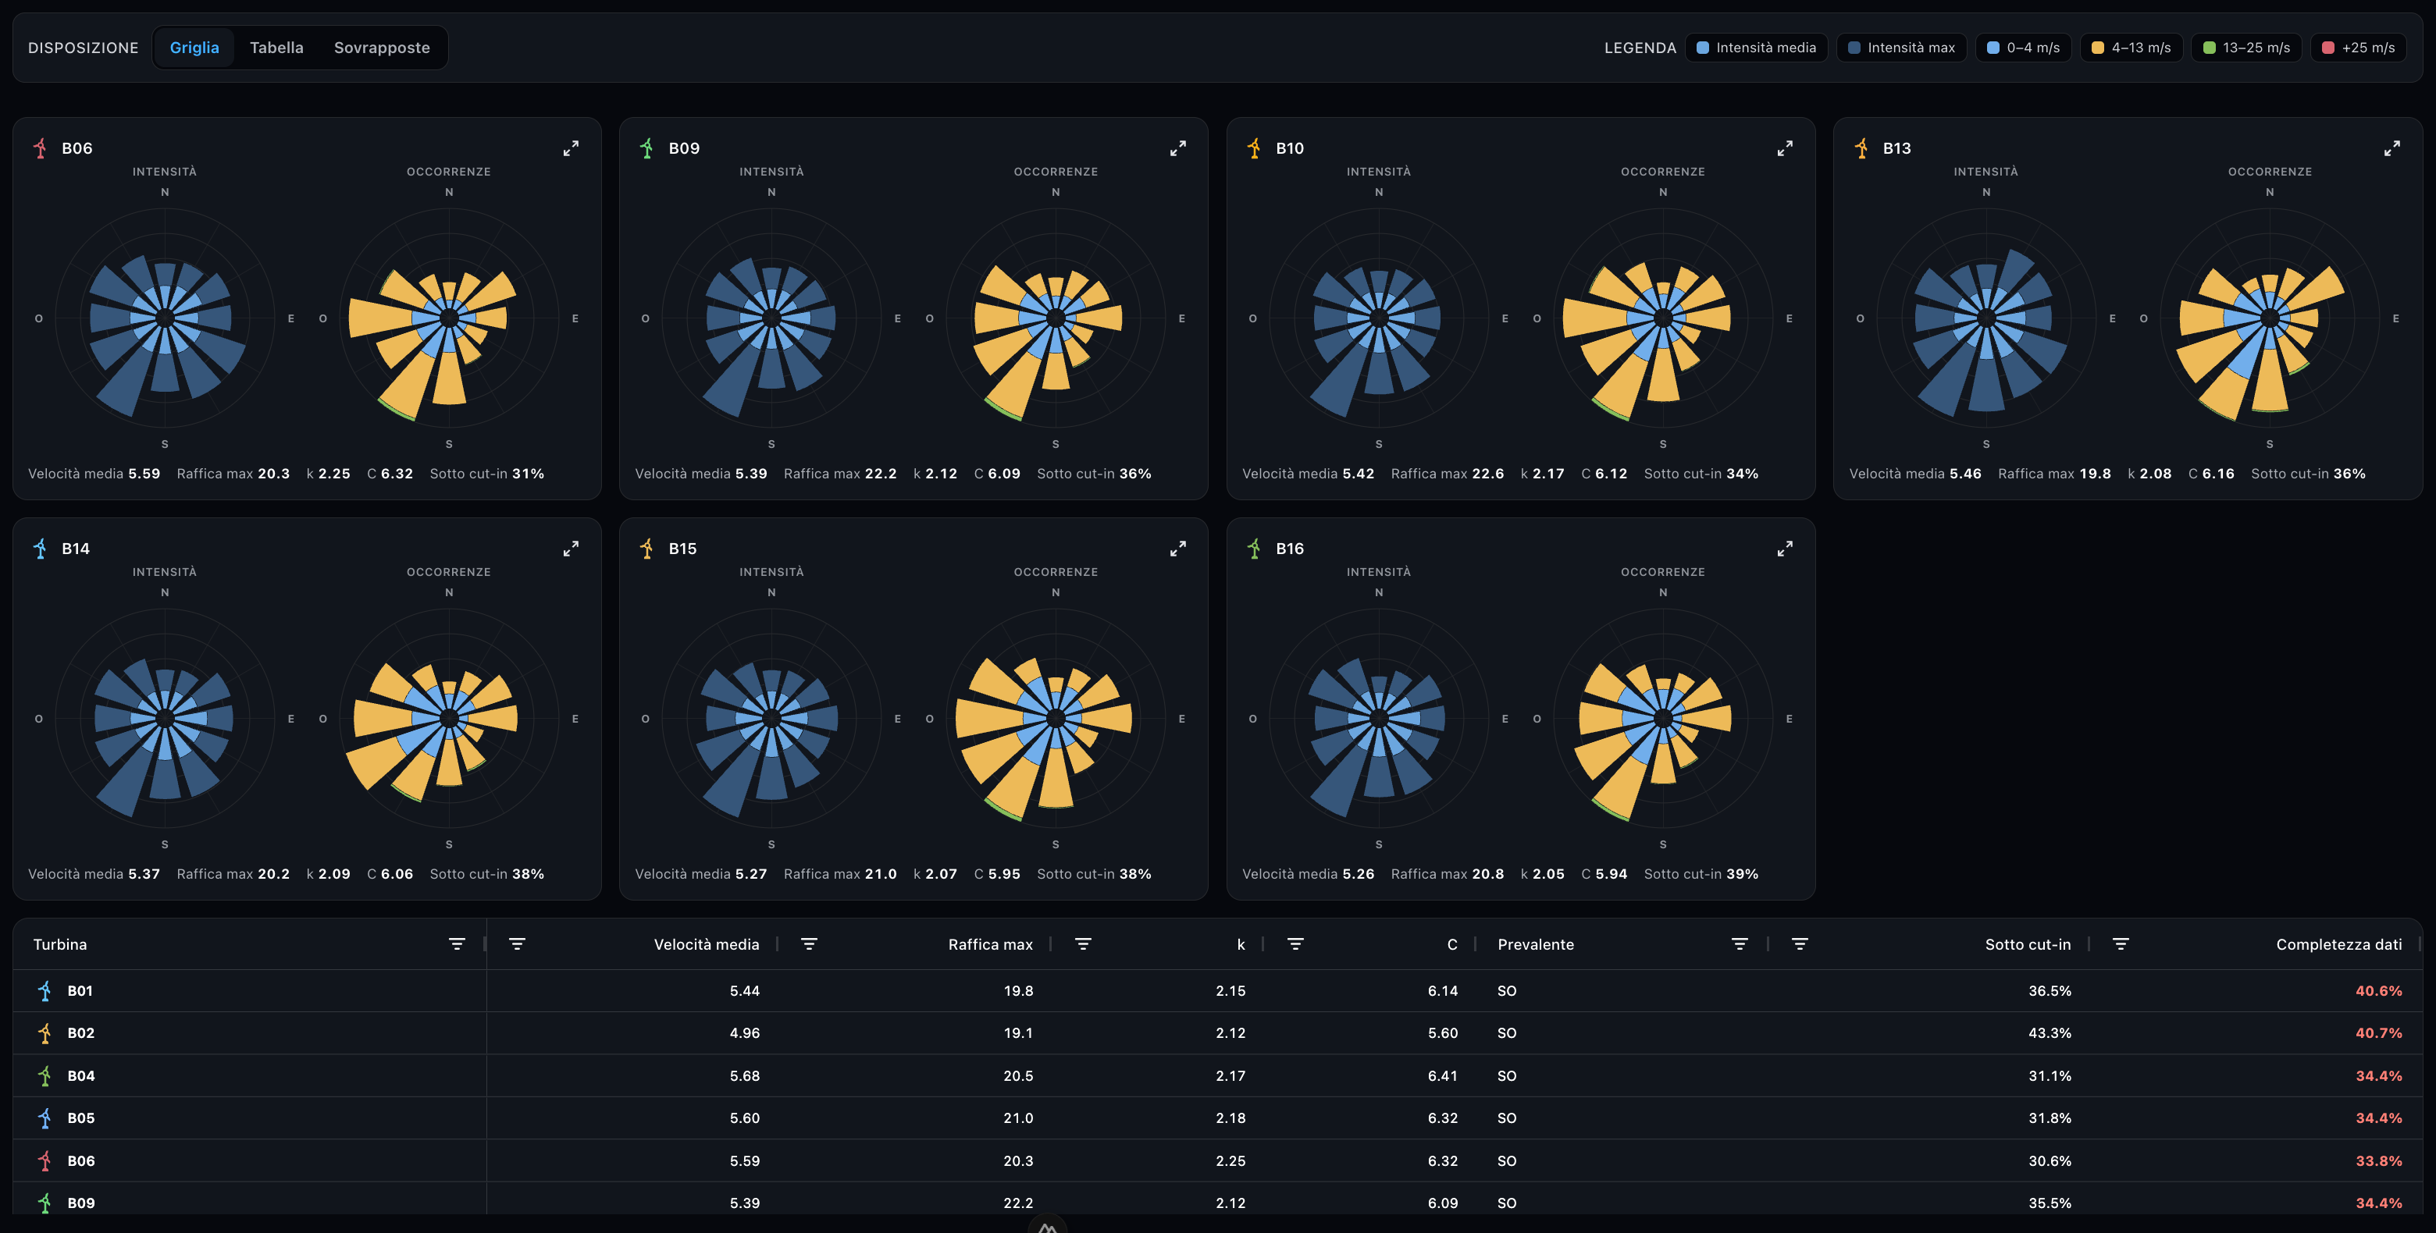This screenshot has height=1233, width=2436.
Task: Click the B15 card turbine icon
Action: coord(646,549)
